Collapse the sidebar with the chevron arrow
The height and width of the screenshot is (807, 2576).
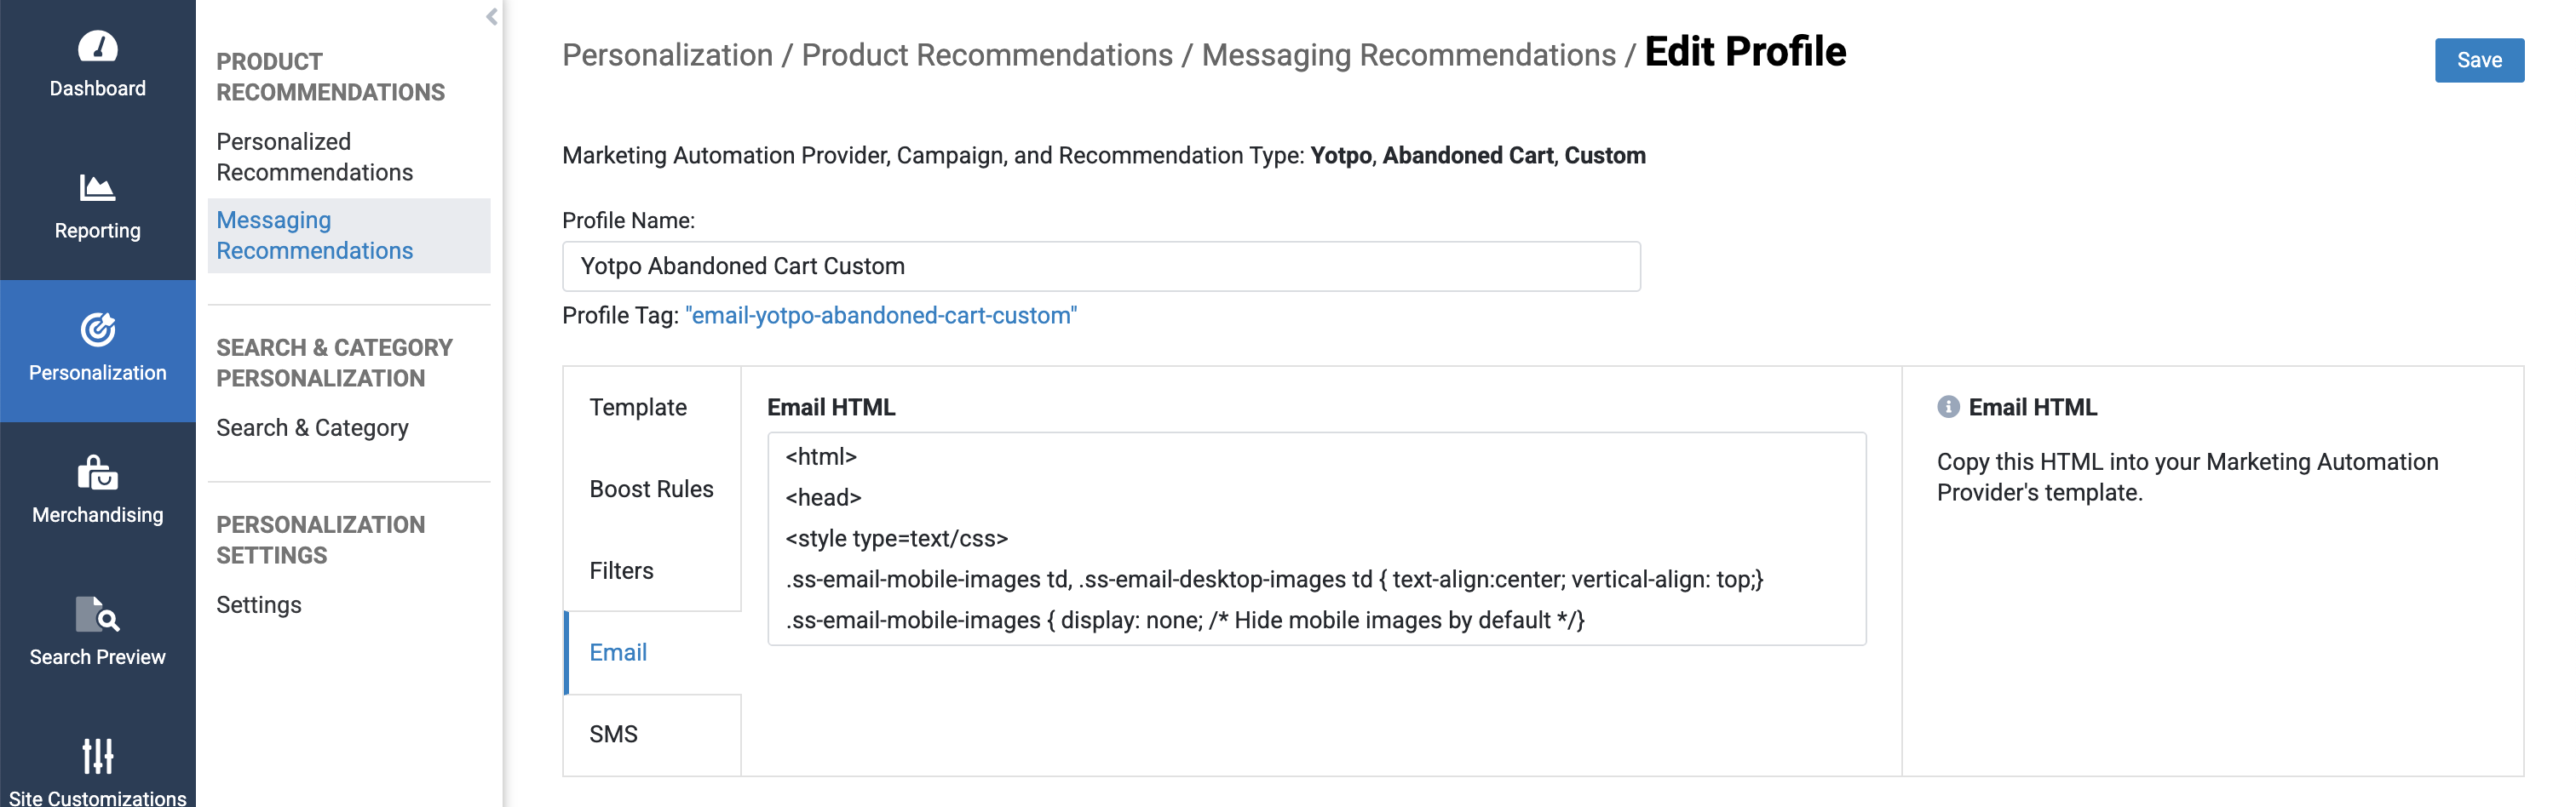[491, 17]
